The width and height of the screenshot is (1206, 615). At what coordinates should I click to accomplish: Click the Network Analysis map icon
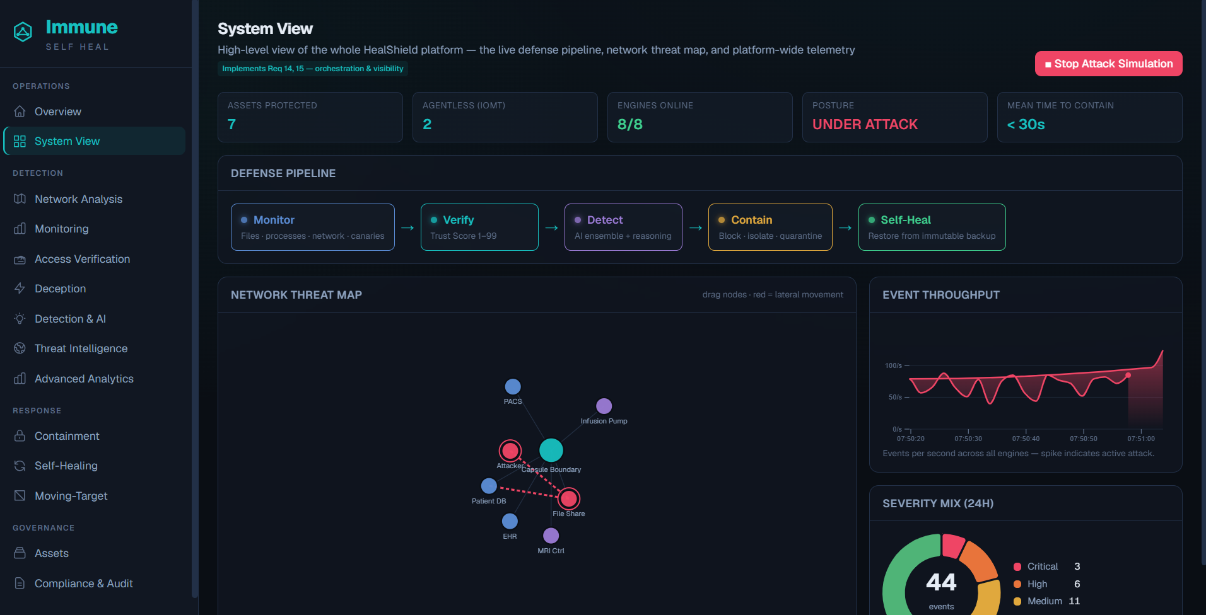[x=20, y=199]
